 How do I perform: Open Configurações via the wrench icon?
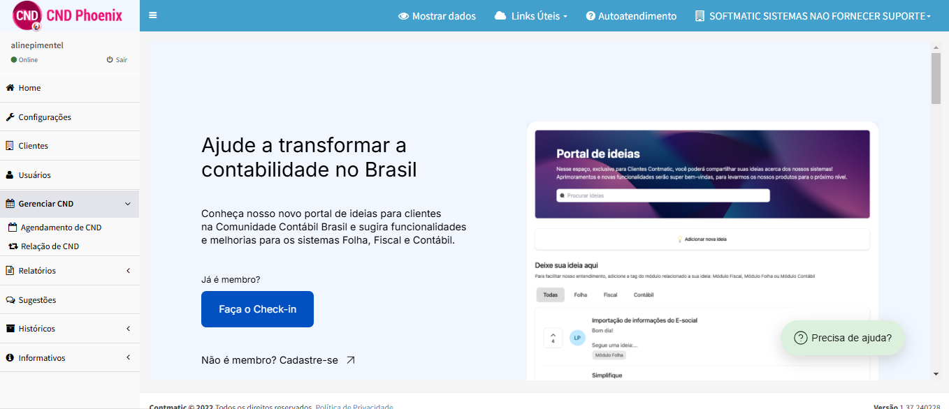click(10, 117)
